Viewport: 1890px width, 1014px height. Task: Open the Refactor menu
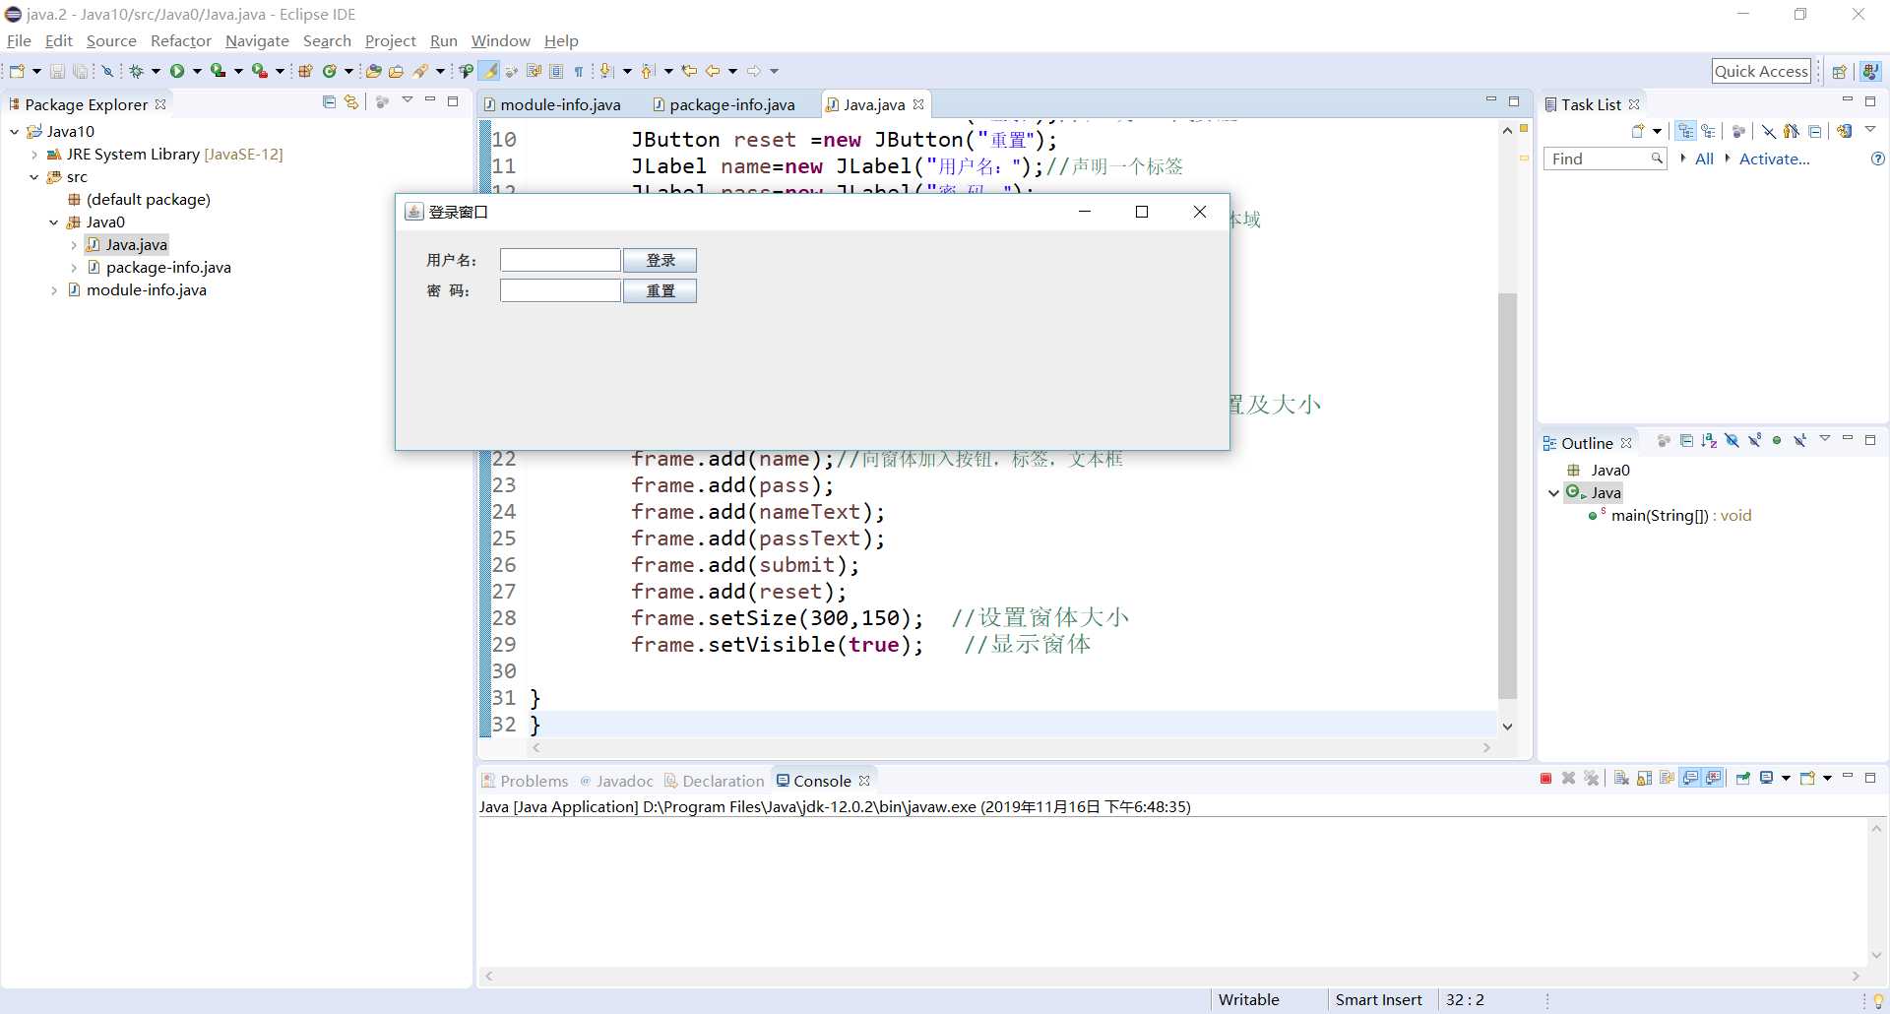[180, 41]
